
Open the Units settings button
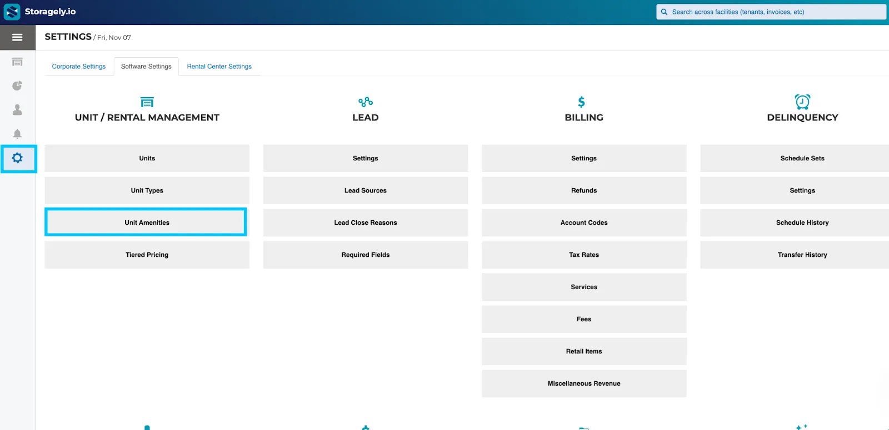point(147,158)
